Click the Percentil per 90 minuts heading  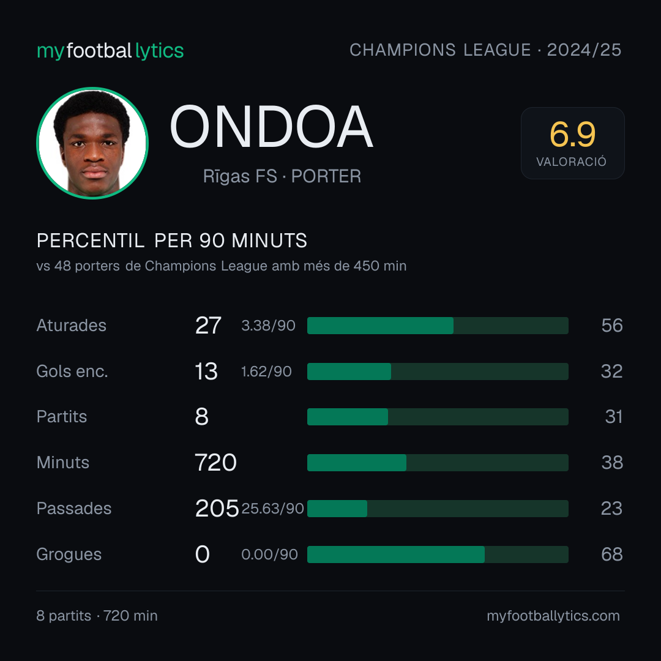click(171, 241)
